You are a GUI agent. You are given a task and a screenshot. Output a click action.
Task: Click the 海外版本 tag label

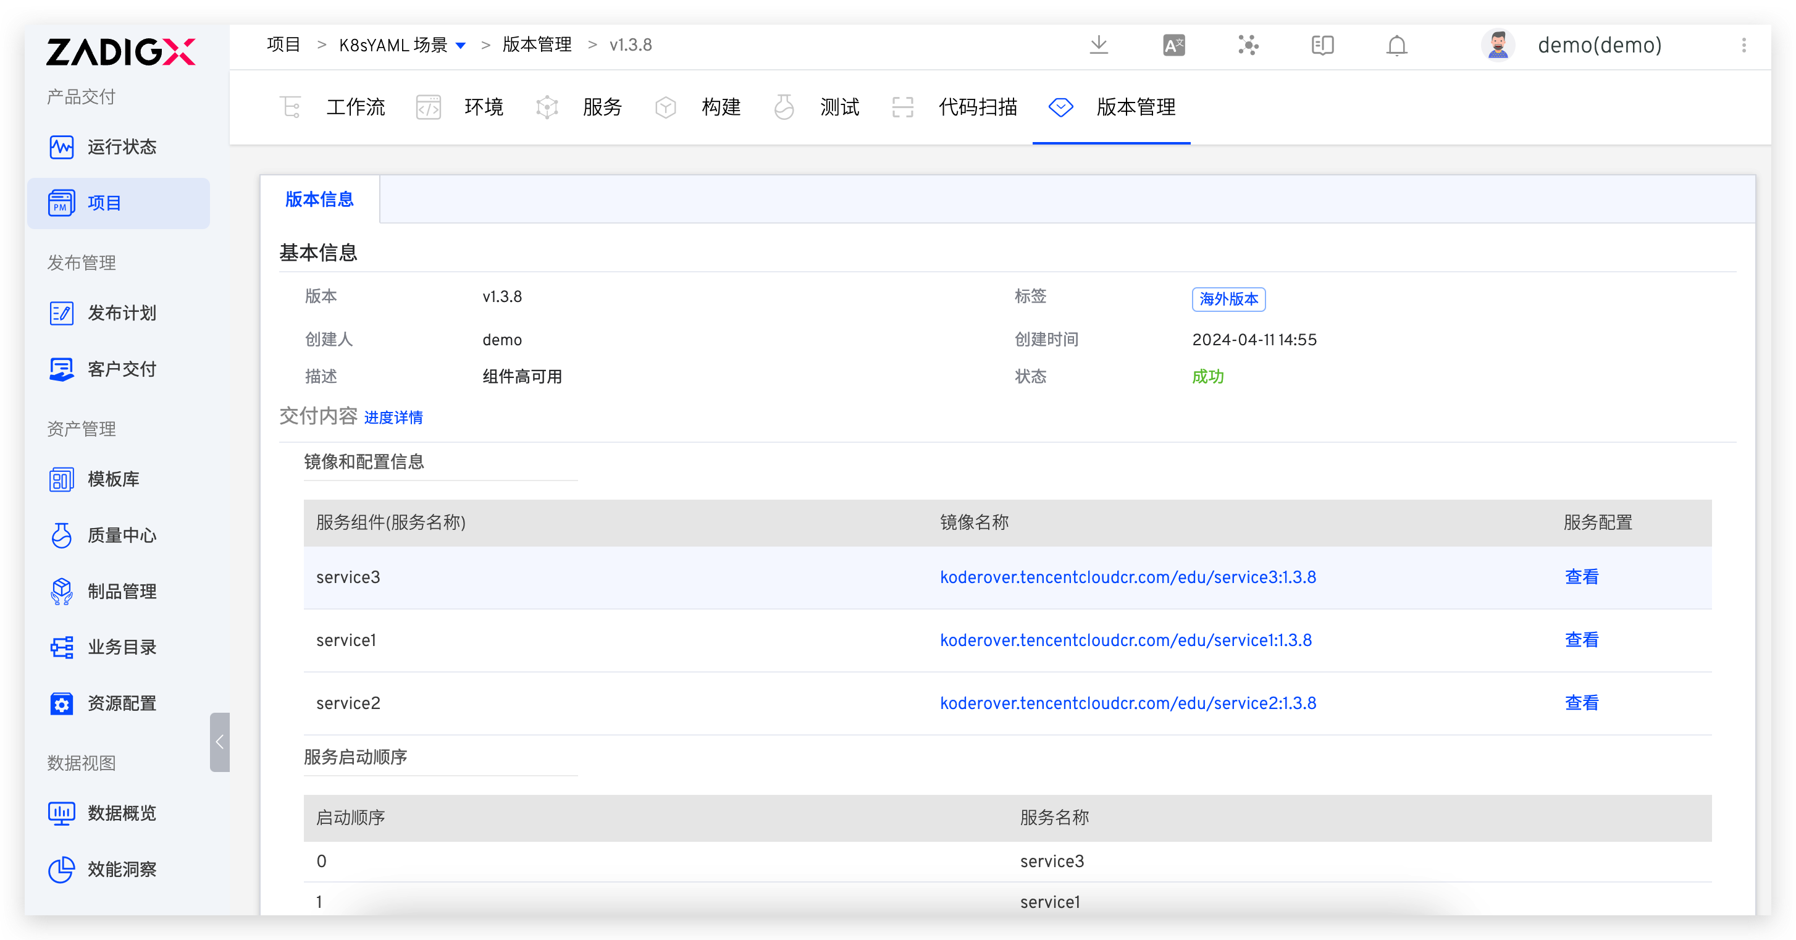(x=1228, y=299)
